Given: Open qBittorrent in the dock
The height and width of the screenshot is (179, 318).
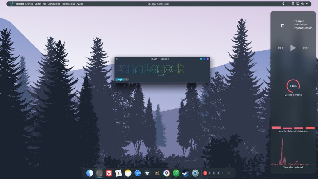Looking at the screenshot, I should [x=138, y=173].
